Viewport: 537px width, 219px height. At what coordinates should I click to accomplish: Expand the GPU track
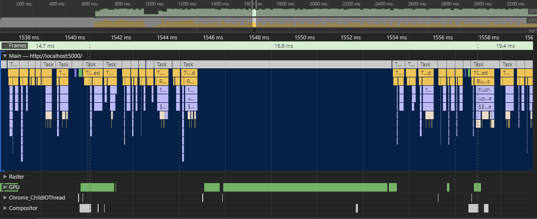click(x=5, y=187)
